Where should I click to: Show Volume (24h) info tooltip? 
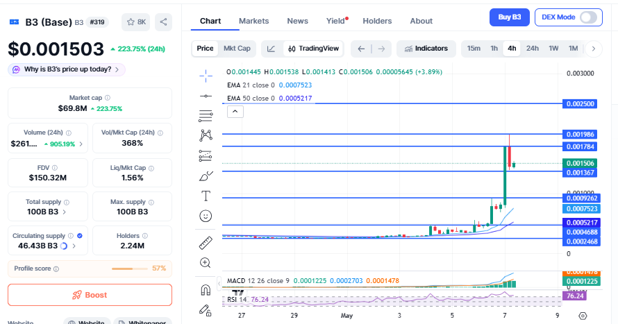tap(69, 133)
